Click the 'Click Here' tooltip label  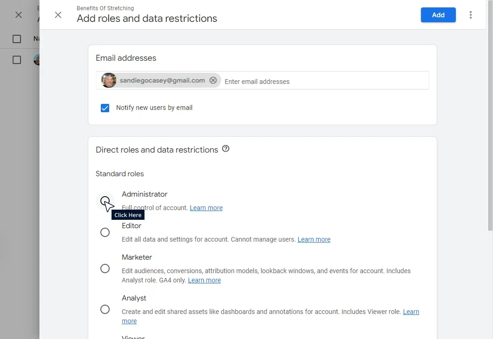[128, 215]
